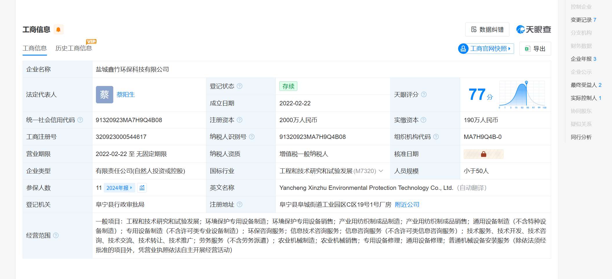The width and height of the screenshot is (612, 279).
Task: Click the 有限责任公司(自然人投资或控股) company type
Action: coord(141,171)
